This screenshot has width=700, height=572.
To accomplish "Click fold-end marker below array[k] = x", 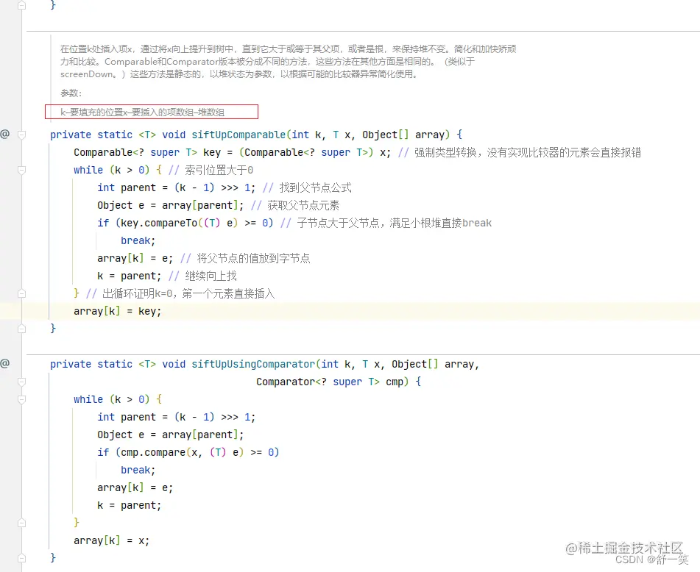I will coord(21,558).
